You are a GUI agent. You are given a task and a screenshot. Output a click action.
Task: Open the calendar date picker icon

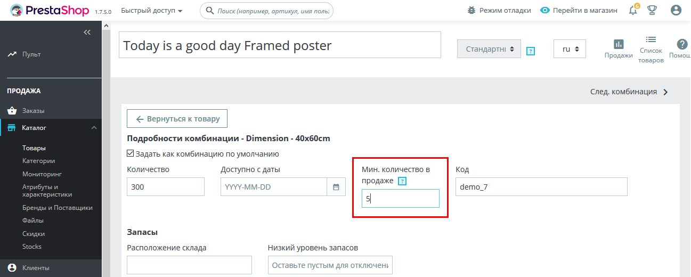point(336,187)
